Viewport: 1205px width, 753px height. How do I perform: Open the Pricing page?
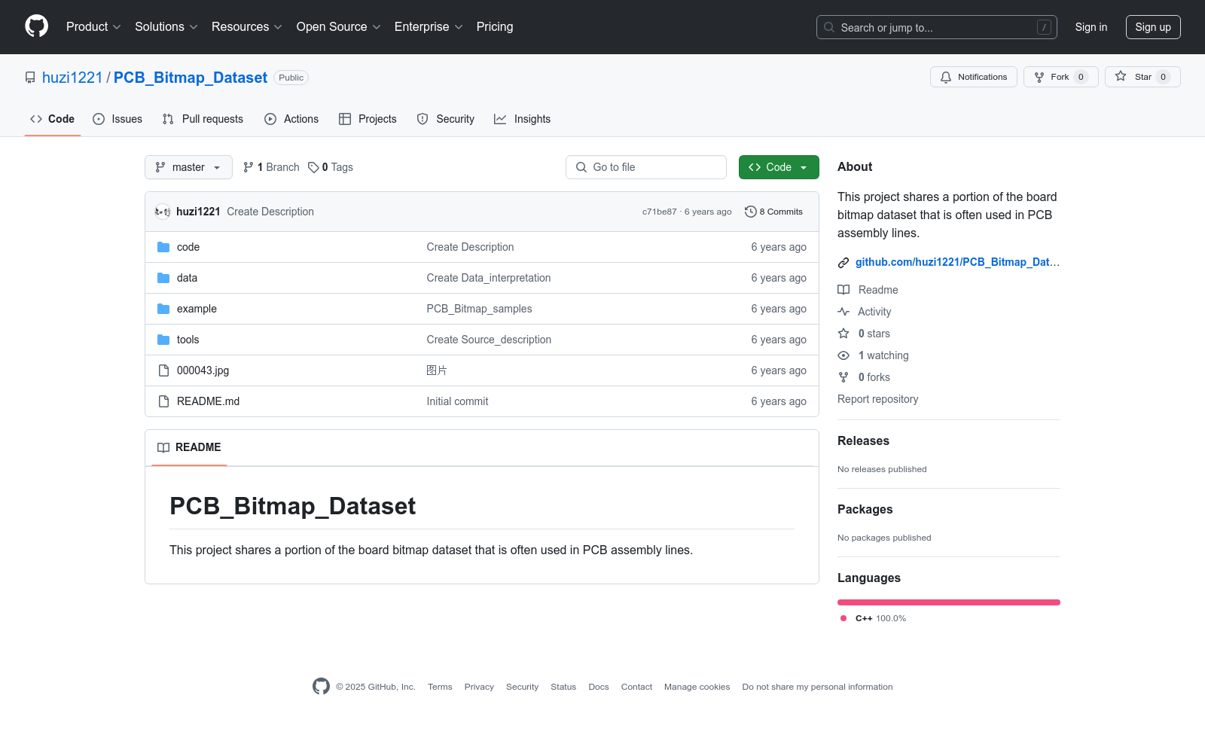pos(495,26)
